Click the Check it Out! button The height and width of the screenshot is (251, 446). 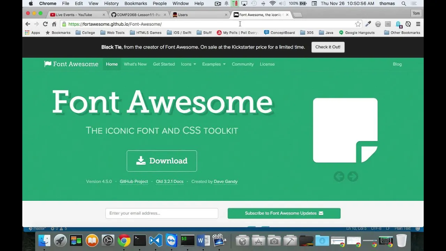(328, 47)
